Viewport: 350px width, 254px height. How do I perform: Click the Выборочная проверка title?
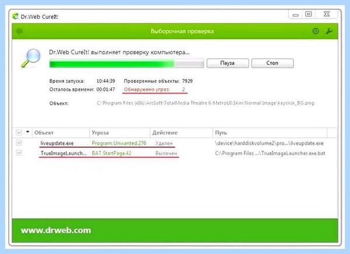tap(182, 31)
